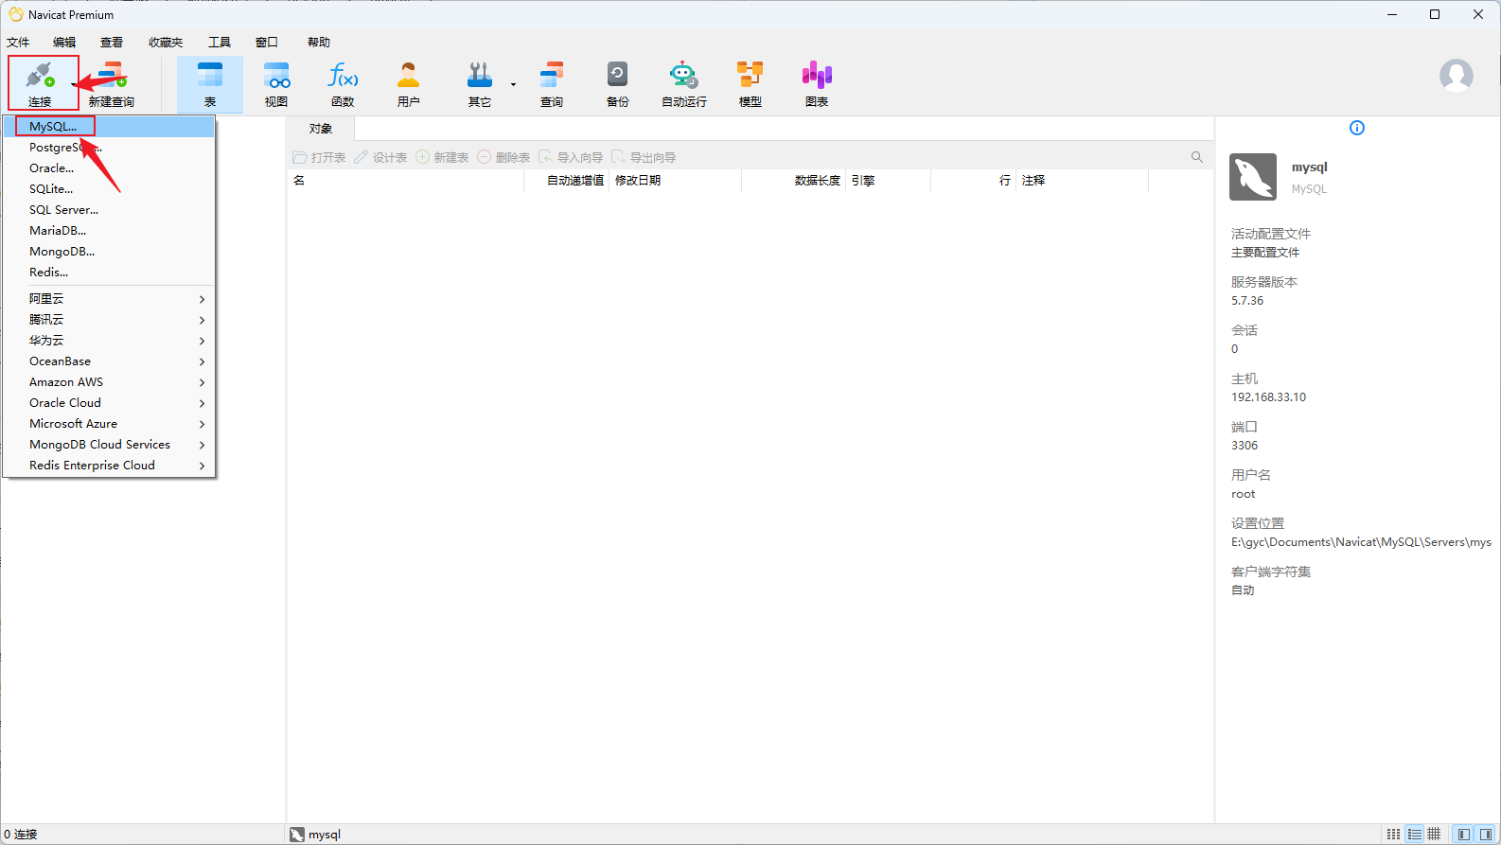
Task: Open the 备份 backup icon
Action: [x=618, y=83]
